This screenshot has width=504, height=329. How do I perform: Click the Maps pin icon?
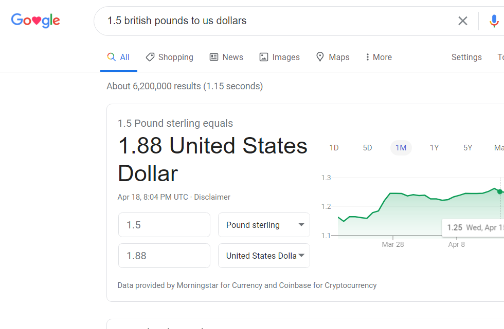tap(320, 57)
